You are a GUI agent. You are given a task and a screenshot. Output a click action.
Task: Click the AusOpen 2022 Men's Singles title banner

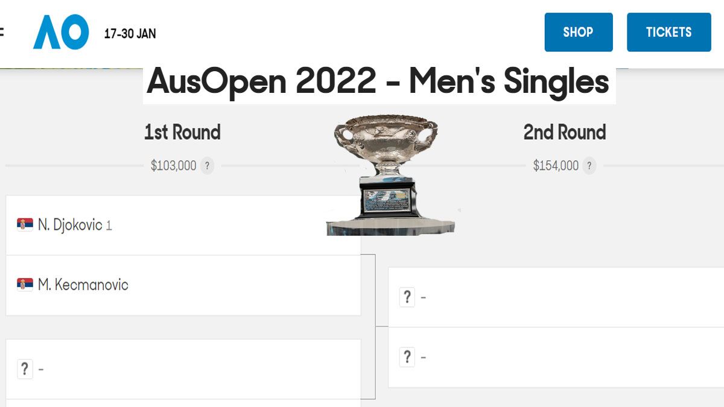tap(379, 83)
